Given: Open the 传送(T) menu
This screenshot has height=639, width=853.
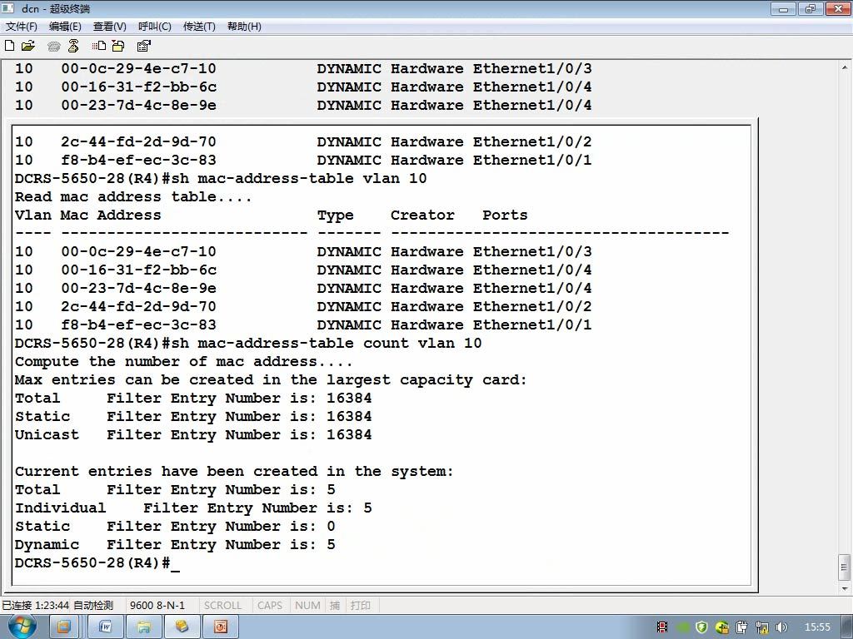Looking at the screenshot, I should click(x=200, y=27).
